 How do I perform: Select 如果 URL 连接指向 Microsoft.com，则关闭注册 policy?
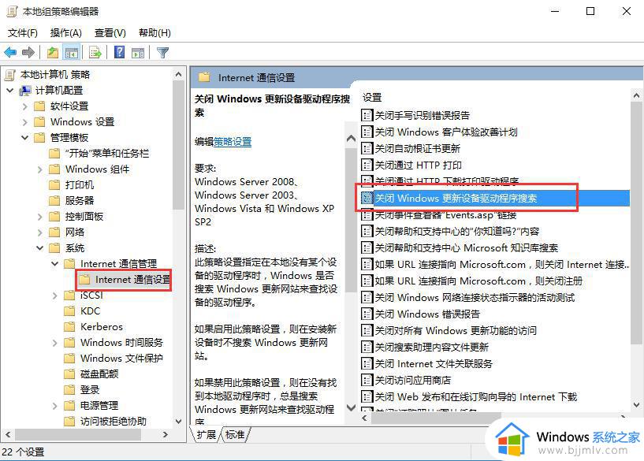point(478,281)
